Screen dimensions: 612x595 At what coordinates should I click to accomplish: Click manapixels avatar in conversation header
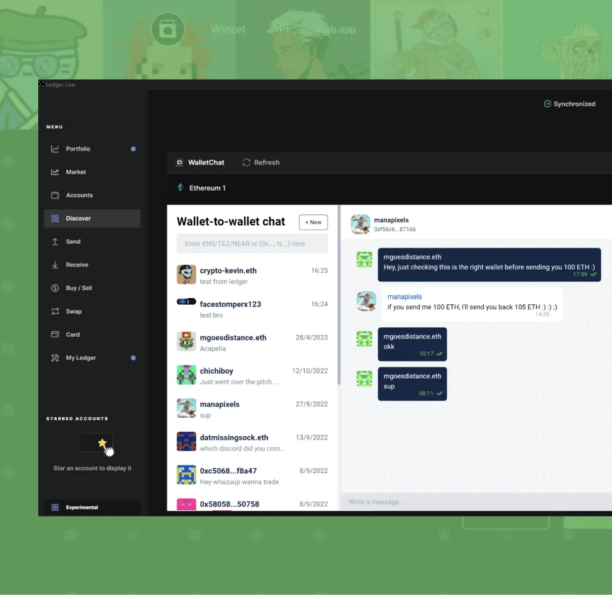(360, 224)
